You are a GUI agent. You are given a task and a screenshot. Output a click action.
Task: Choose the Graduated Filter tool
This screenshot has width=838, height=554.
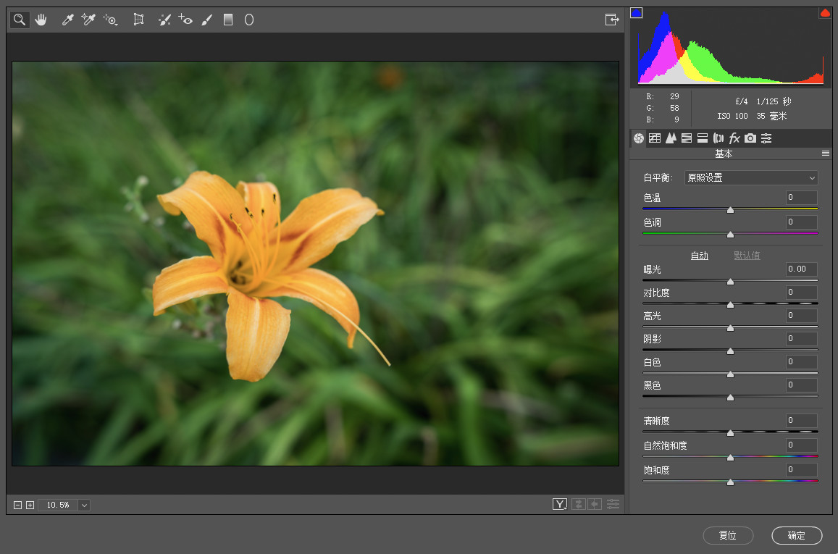(228, 20)
